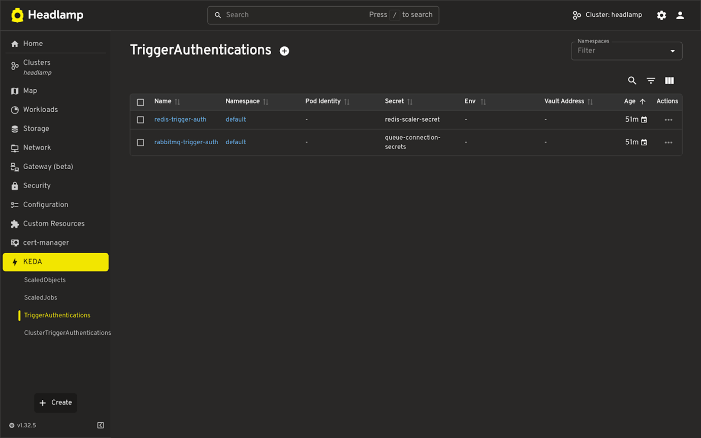
Task: Select Network in the sidebar
Action: 55,147
